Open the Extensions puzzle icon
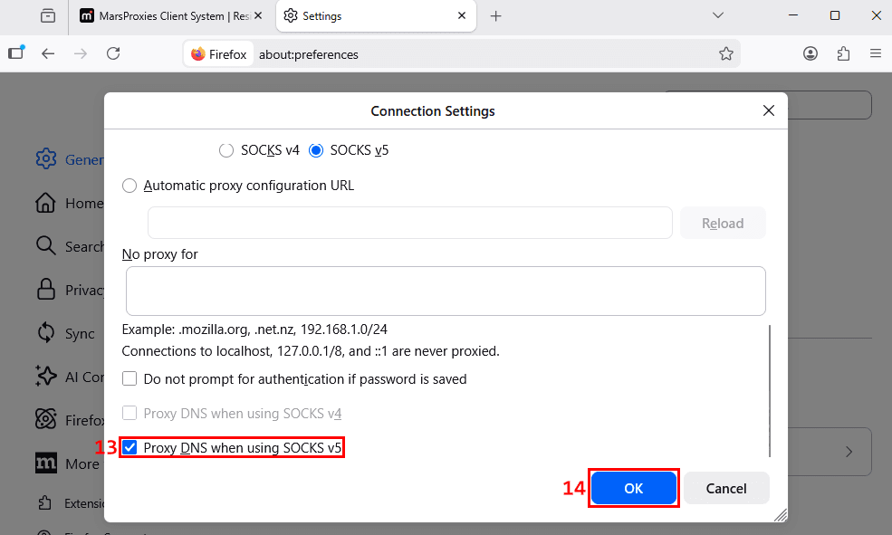The image size is (892, 535). 843,54
